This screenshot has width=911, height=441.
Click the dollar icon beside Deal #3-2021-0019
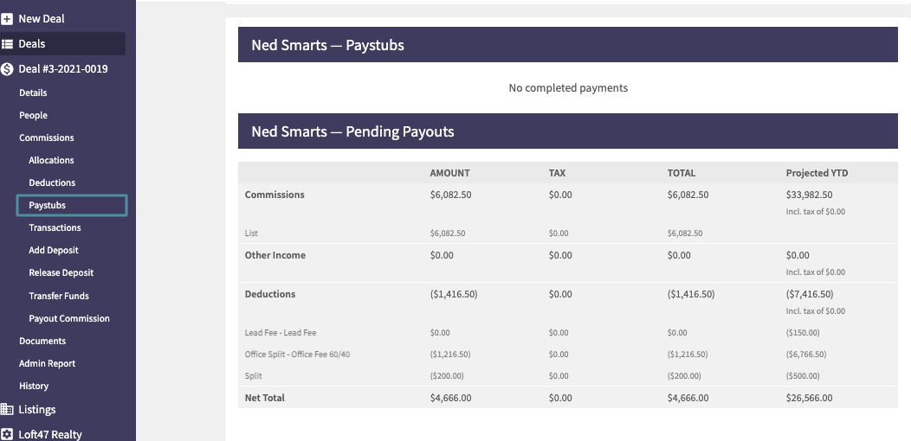(x=7, y=69)
